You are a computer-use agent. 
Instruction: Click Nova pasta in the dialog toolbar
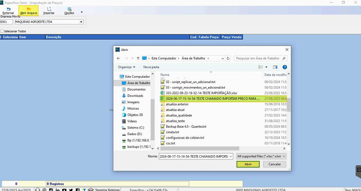[151, 67]
